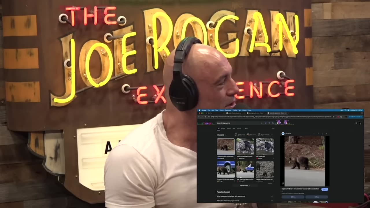Open the Apple menu
The height and width of the screenshot is (208, 370).
click(x=199, y=110)
